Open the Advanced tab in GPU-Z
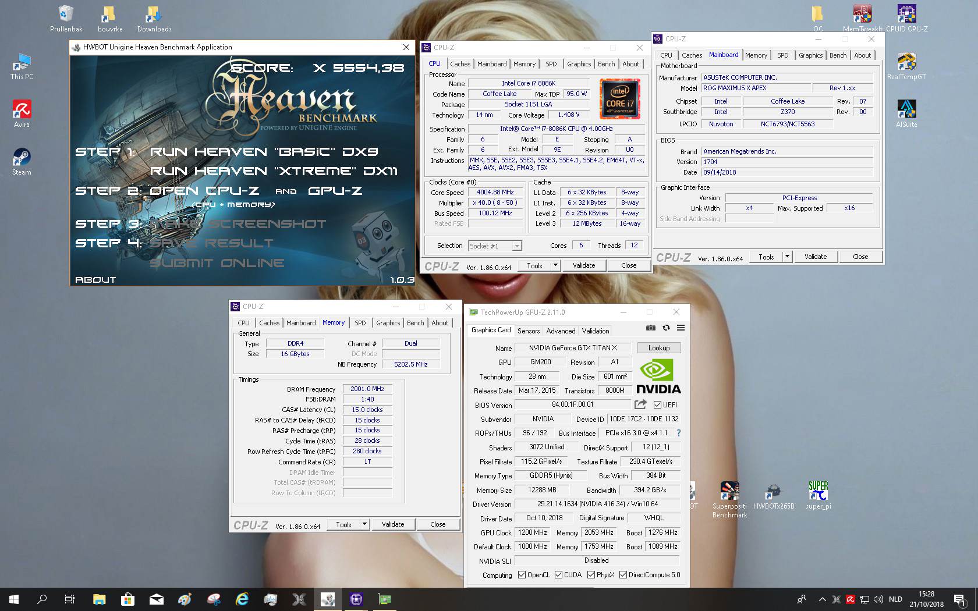978x611 pixels. coord(561,331)
